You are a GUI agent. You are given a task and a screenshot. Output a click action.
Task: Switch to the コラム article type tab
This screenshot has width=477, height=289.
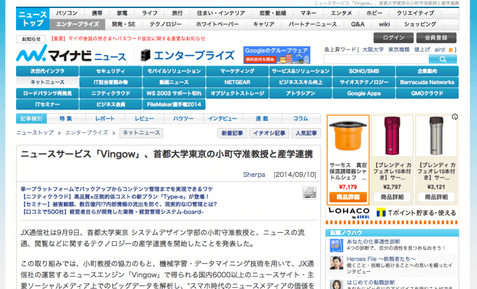pyautogui.click(x=301, y=119)
